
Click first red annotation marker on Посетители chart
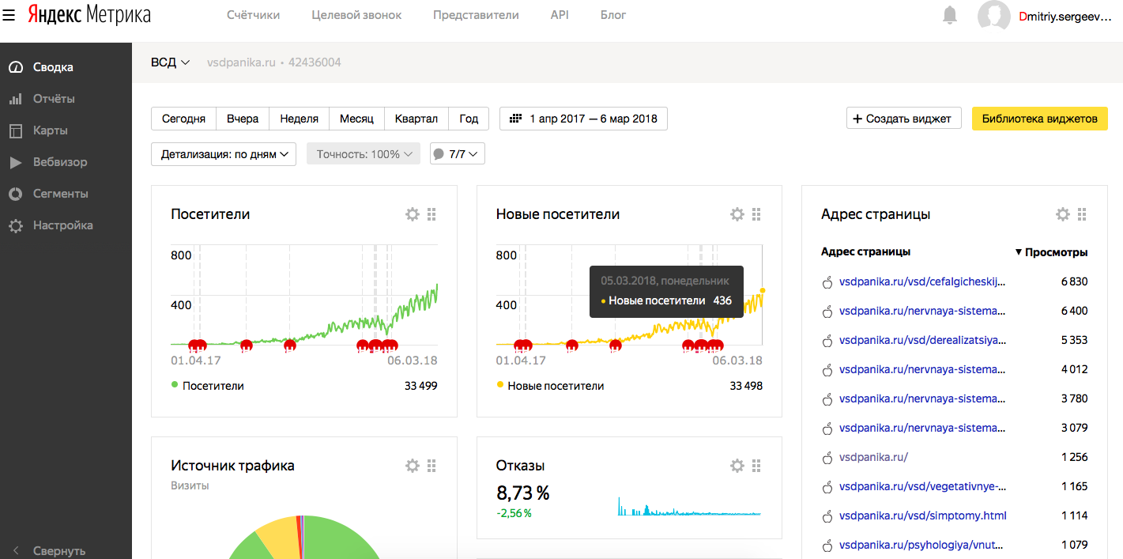194,345
